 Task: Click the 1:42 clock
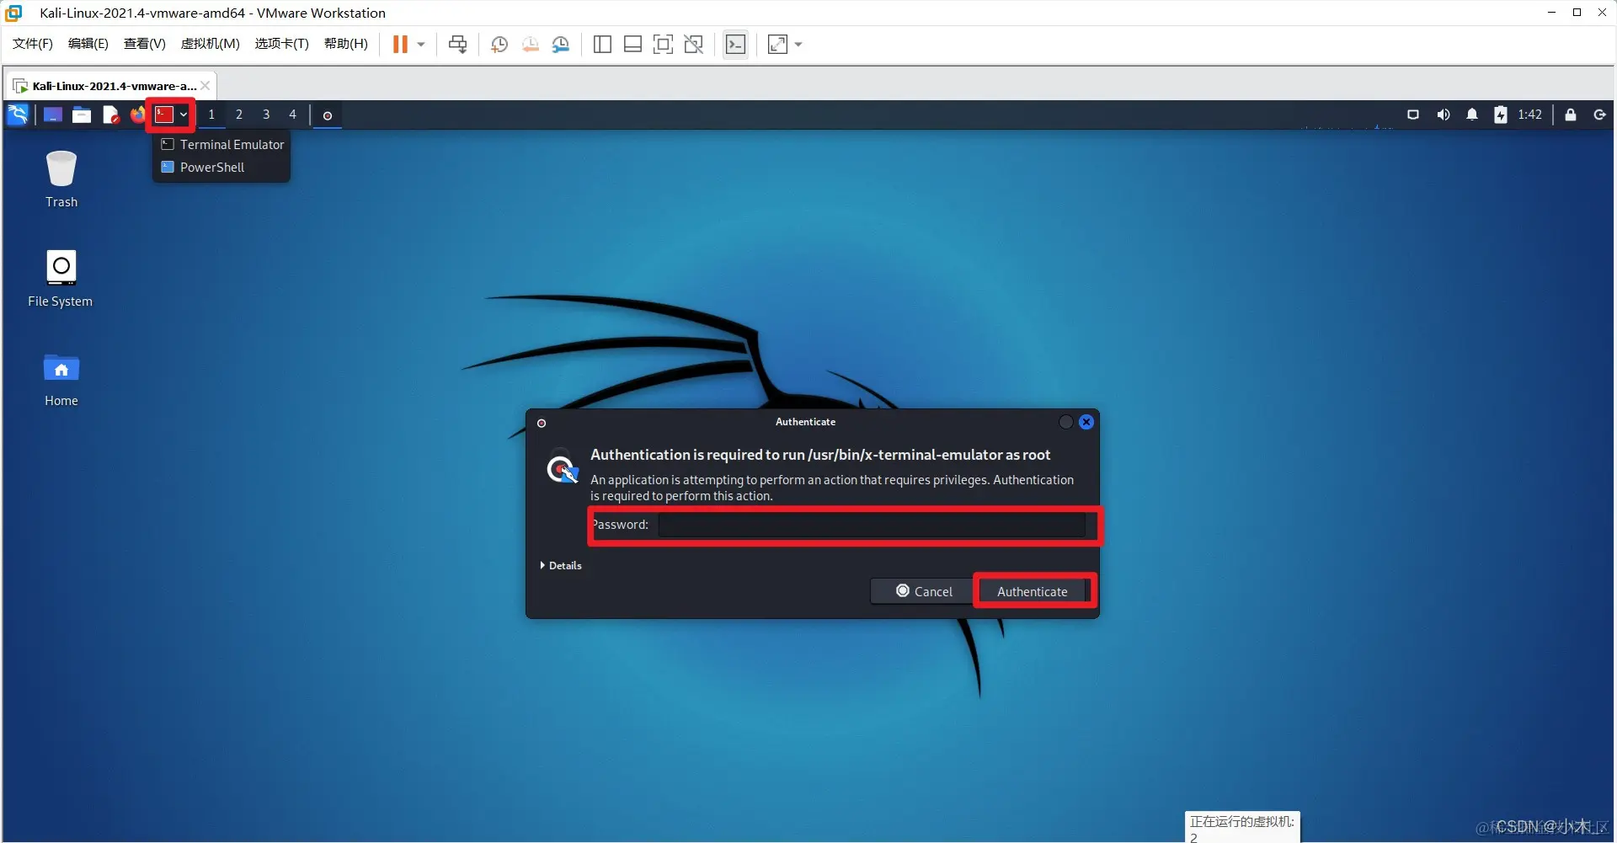click(x=1529, y=115)
